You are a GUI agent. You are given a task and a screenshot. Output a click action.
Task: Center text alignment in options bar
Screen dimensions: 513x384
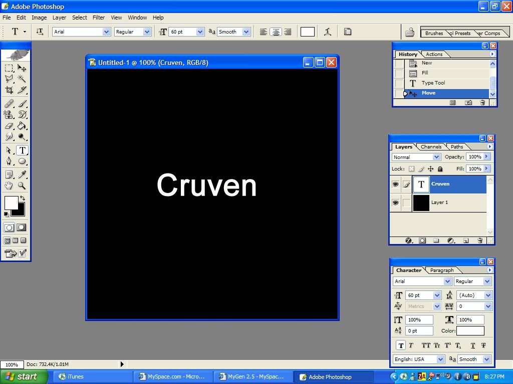pos(276,31)
